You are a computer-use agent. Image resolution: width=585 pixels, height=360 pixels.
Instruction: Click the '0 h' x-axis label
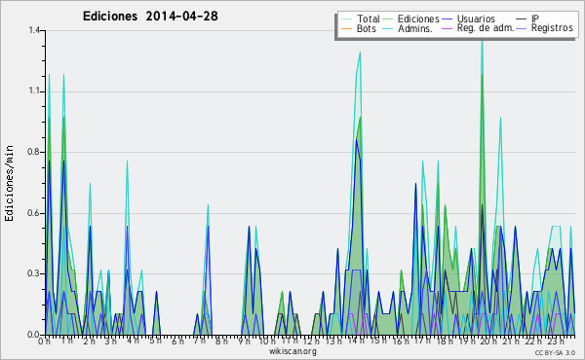tap(44, 341)
